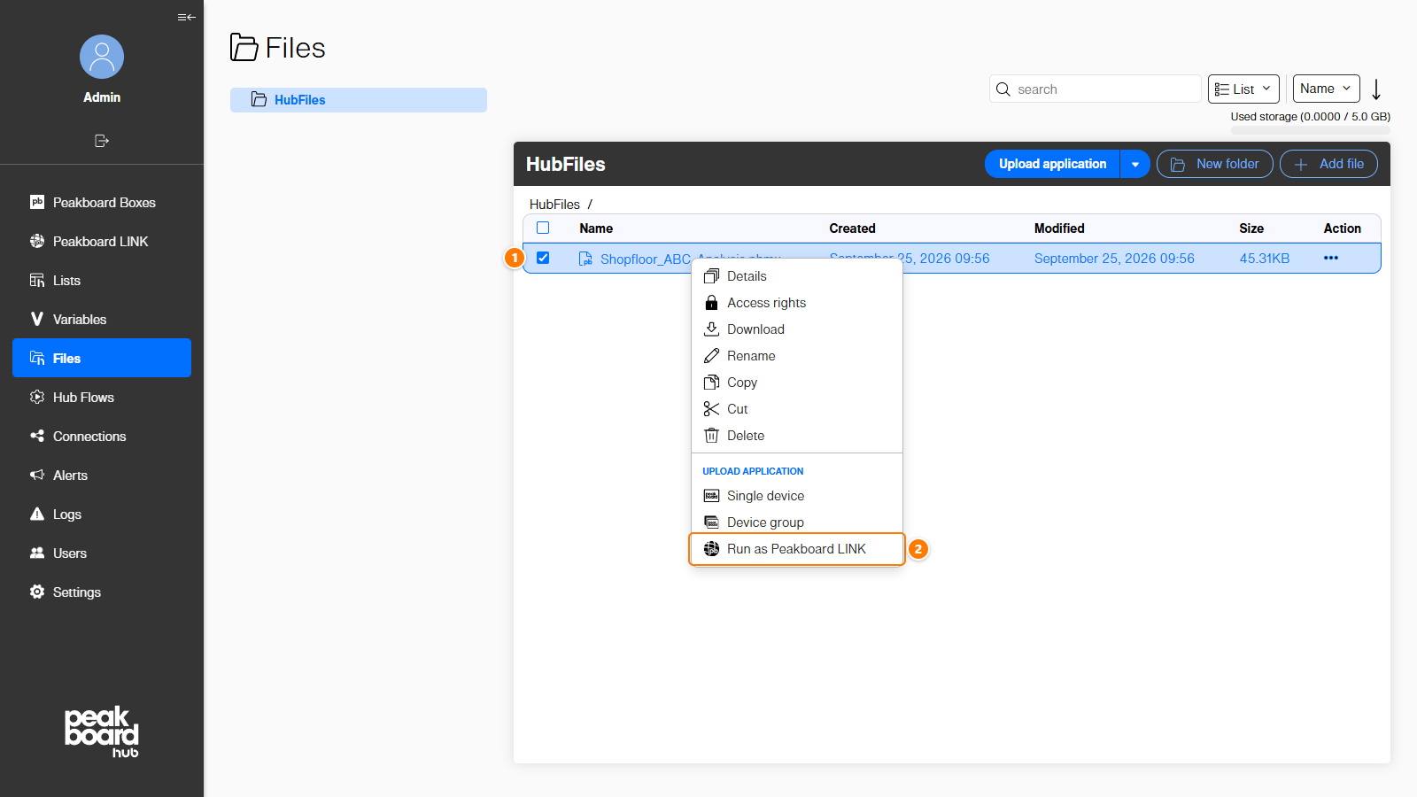The width and height of the screenshot is (1417, 797).
Task: Choose Rename from the context menu
Action: coord(796,356)
